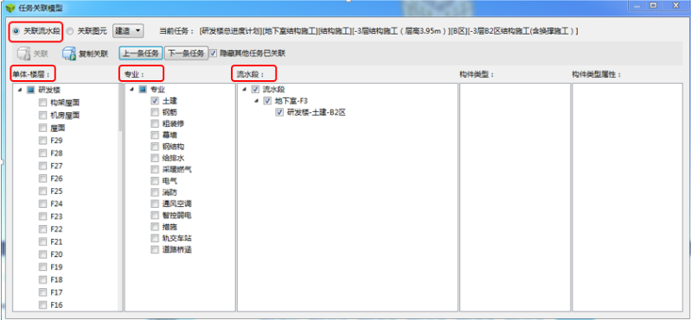This screenshot has width=691, height=320.
Task: Toggle the 研发楼 root checkbox
Action: click(30, 90)
